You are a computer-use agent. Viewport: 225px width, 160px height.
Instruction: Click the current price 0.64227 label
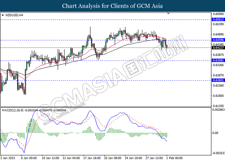[x=218, y=48]
